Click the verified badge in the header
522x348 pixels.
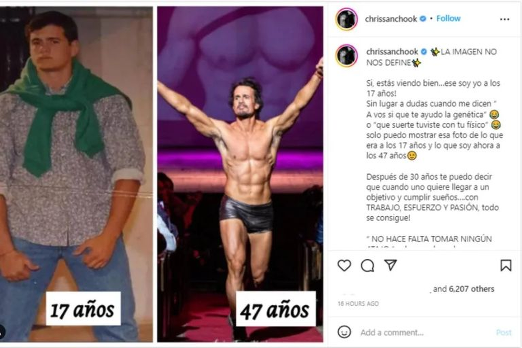(x=422, y=19)
